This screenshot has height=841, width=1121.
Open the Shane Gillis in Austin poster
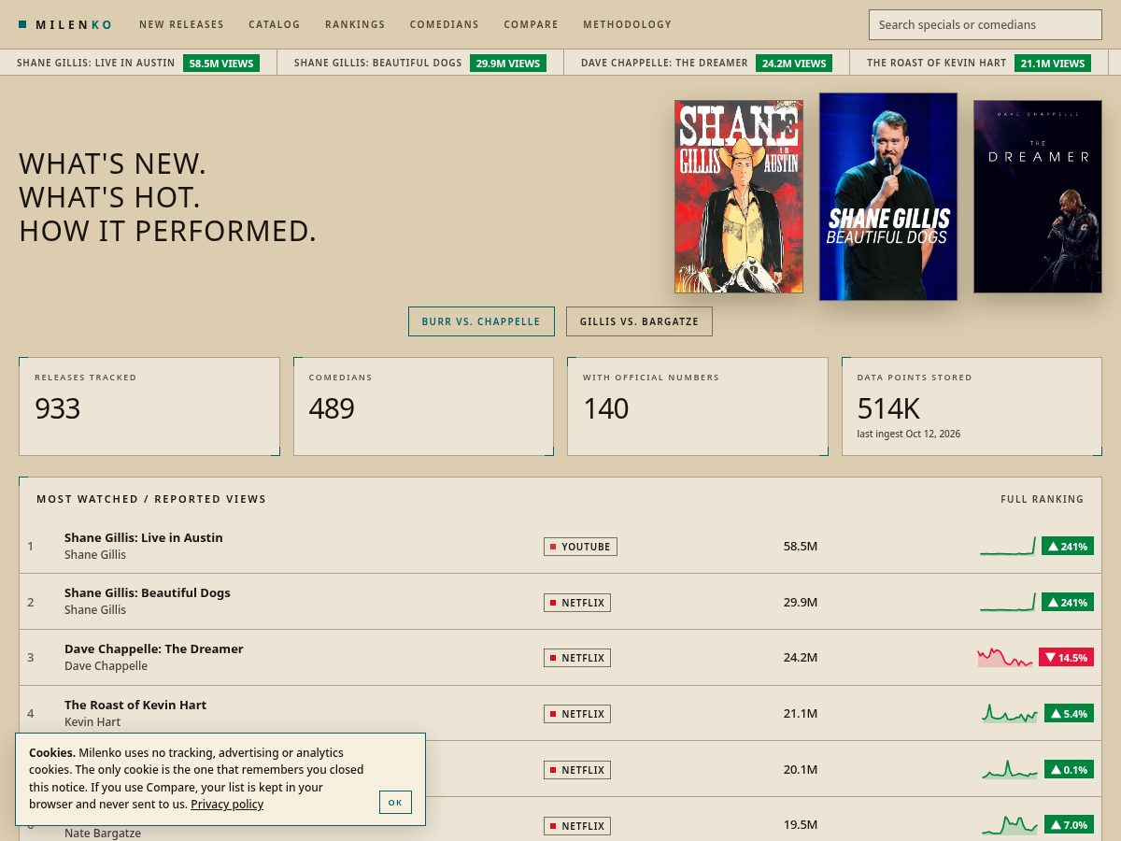coord(739,197)
